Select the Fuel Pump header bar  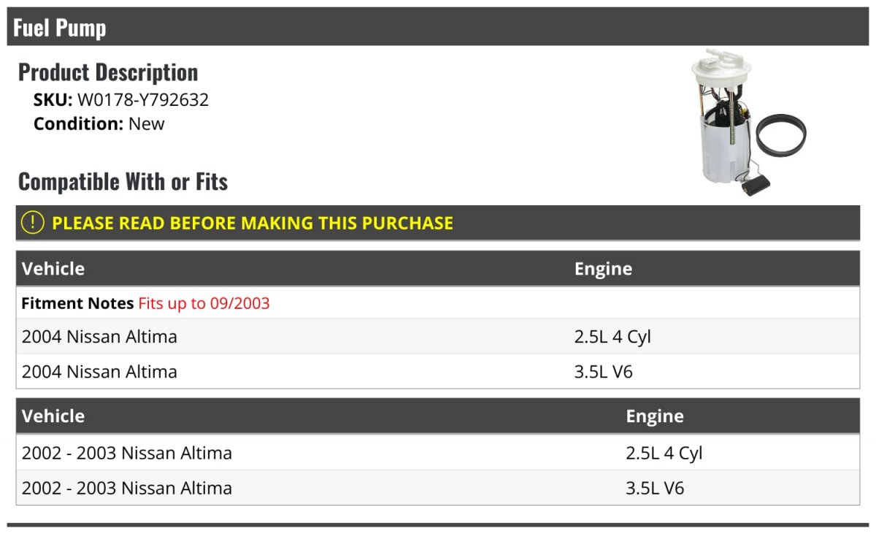(438, 27)
